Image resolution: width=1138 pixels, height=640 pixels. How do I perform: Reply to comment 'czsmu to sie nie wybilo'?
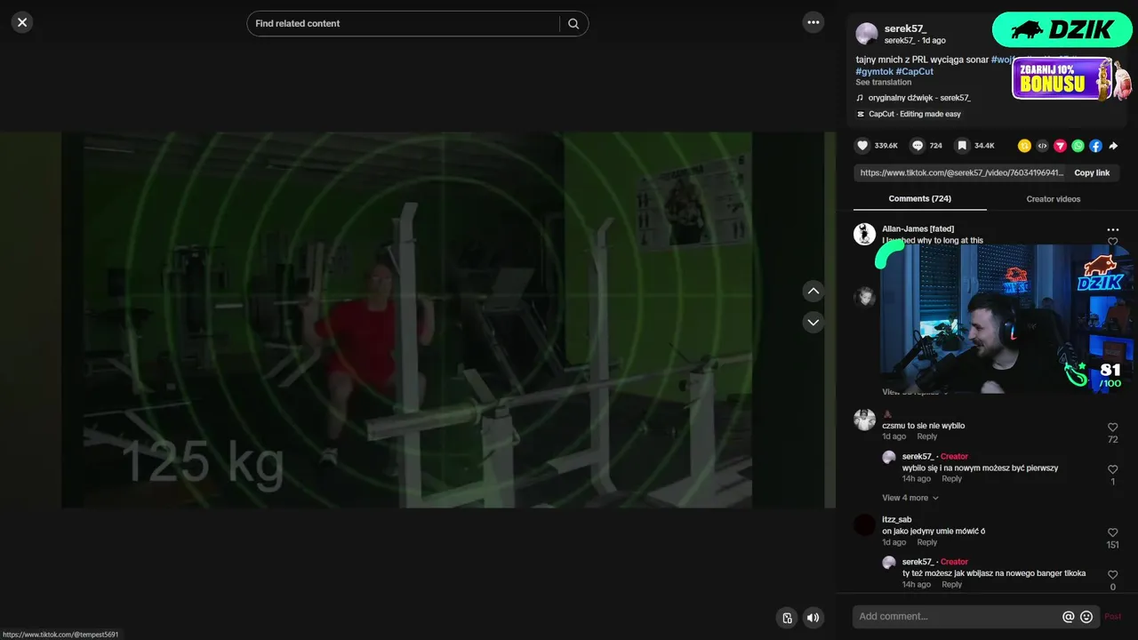click(926, 436)
